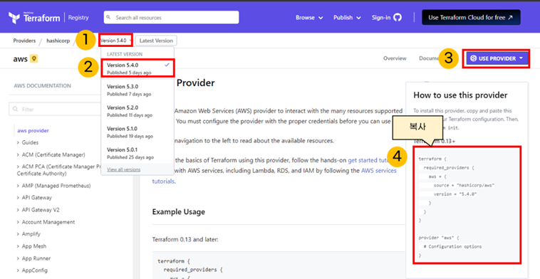
Task: Open the Publish menu
Action: click(x=347, y=18)
